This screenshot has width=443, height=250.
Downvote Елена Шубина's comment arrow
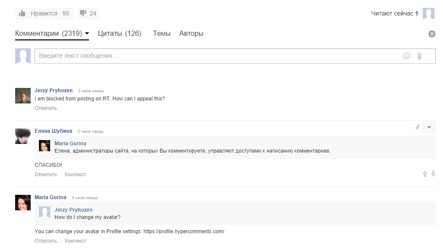433,174
